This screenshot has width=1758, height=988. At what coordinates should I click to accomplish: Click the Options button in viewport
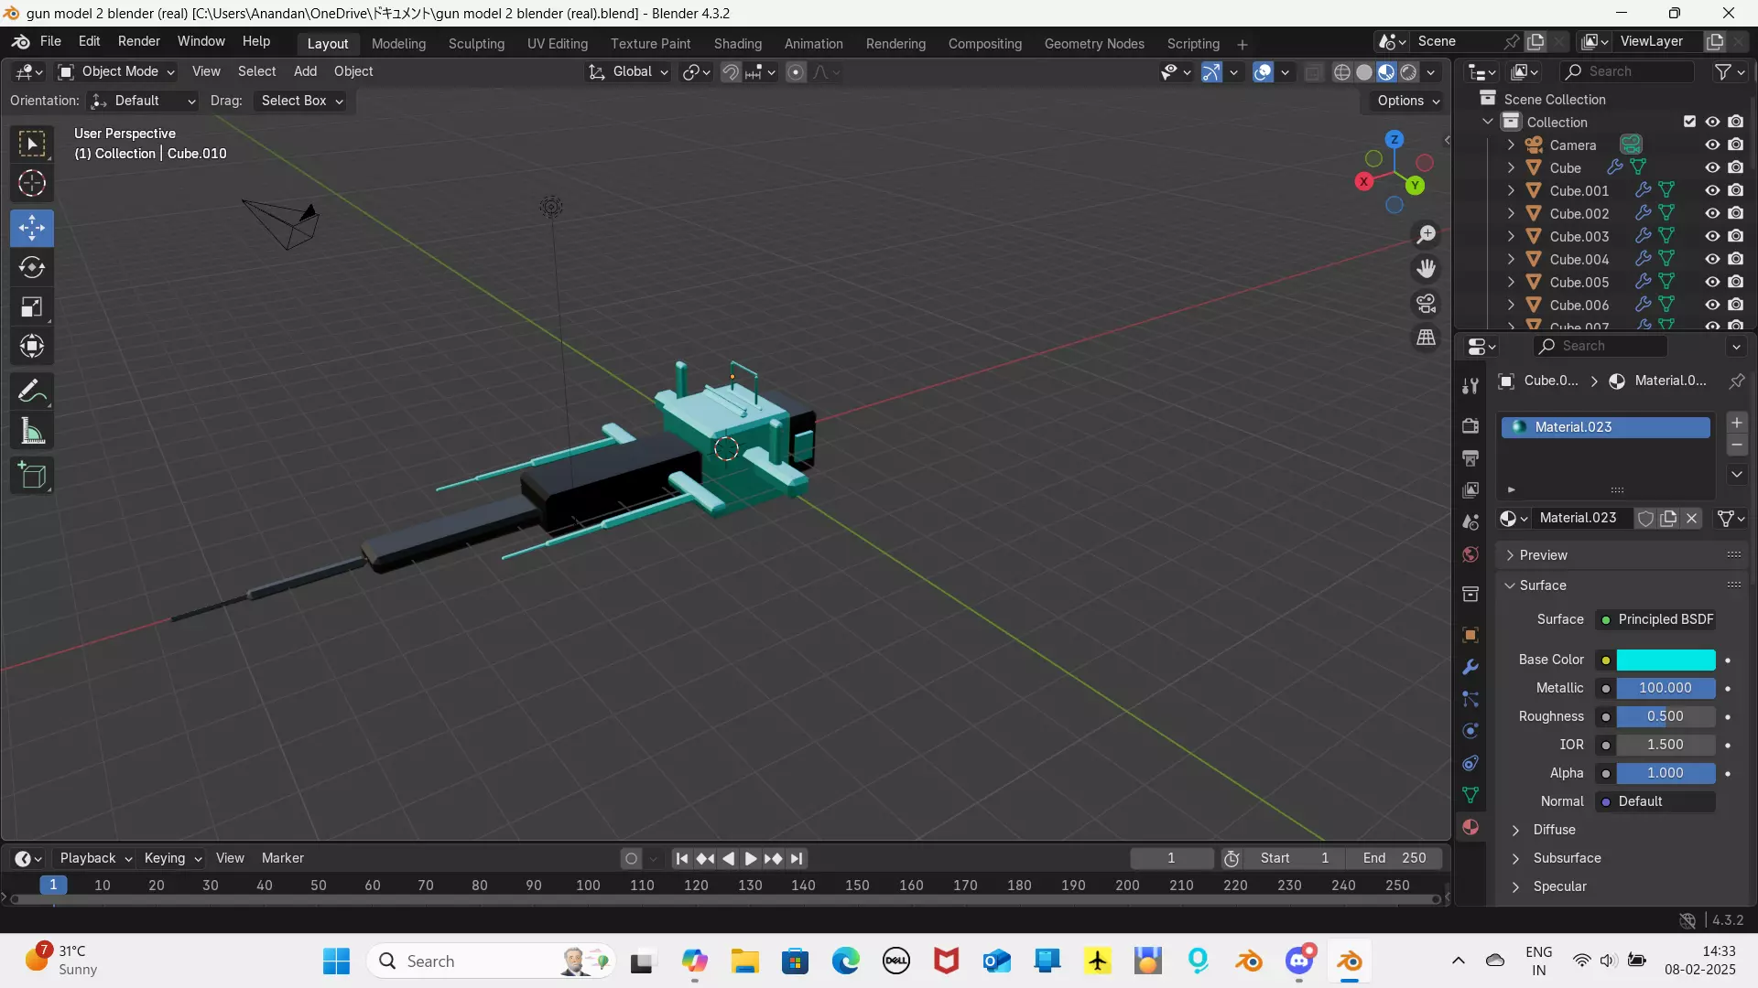[x=1407, y=101]
